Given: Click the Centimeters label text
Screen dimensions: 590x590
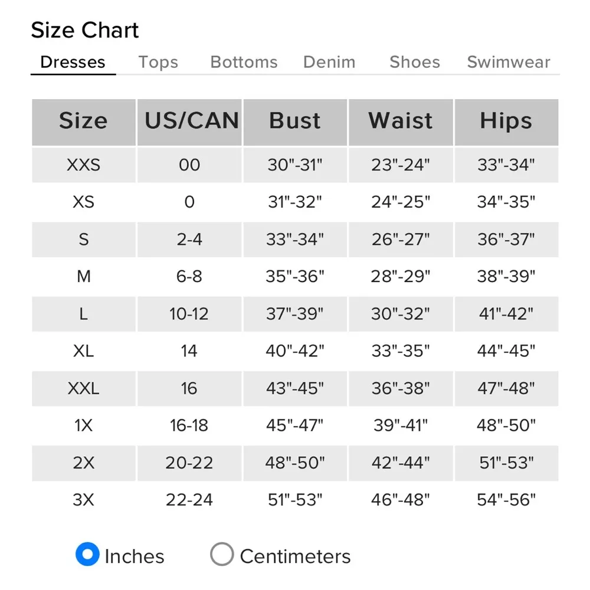Looking at the screenshot, I should tap(295, 556).
